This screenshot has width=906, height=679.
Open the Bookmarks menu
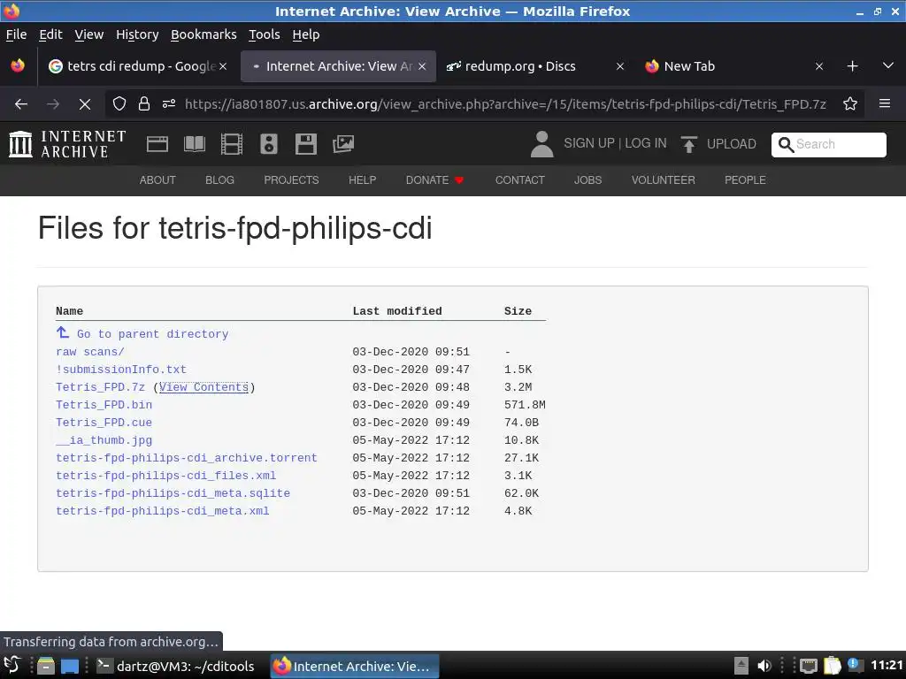[203, 34]
